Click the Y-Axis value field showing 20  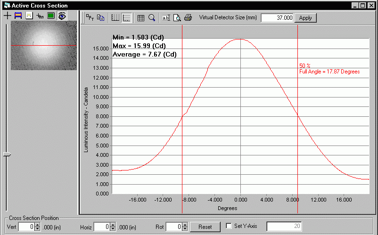coord(284,226)
